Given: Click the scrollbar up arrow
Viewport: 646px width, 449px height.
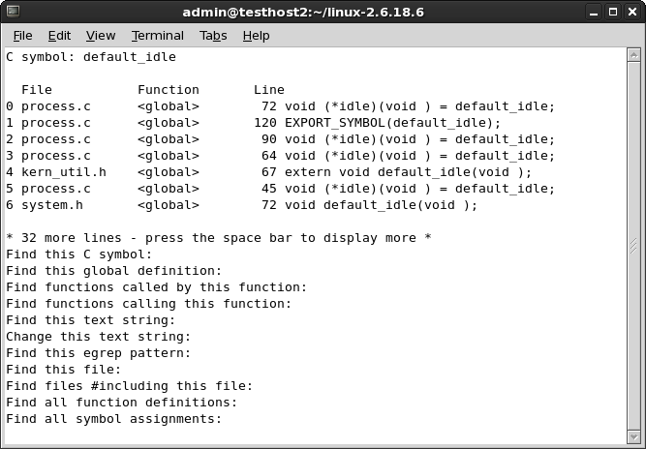Looking at the screenshot, I should click(x=634, y=54).
